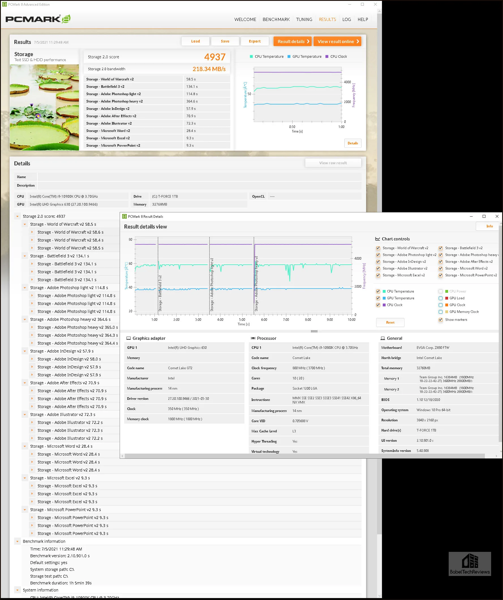Click the Name input field in Details

pyautogui.click(x=199, y=177)
